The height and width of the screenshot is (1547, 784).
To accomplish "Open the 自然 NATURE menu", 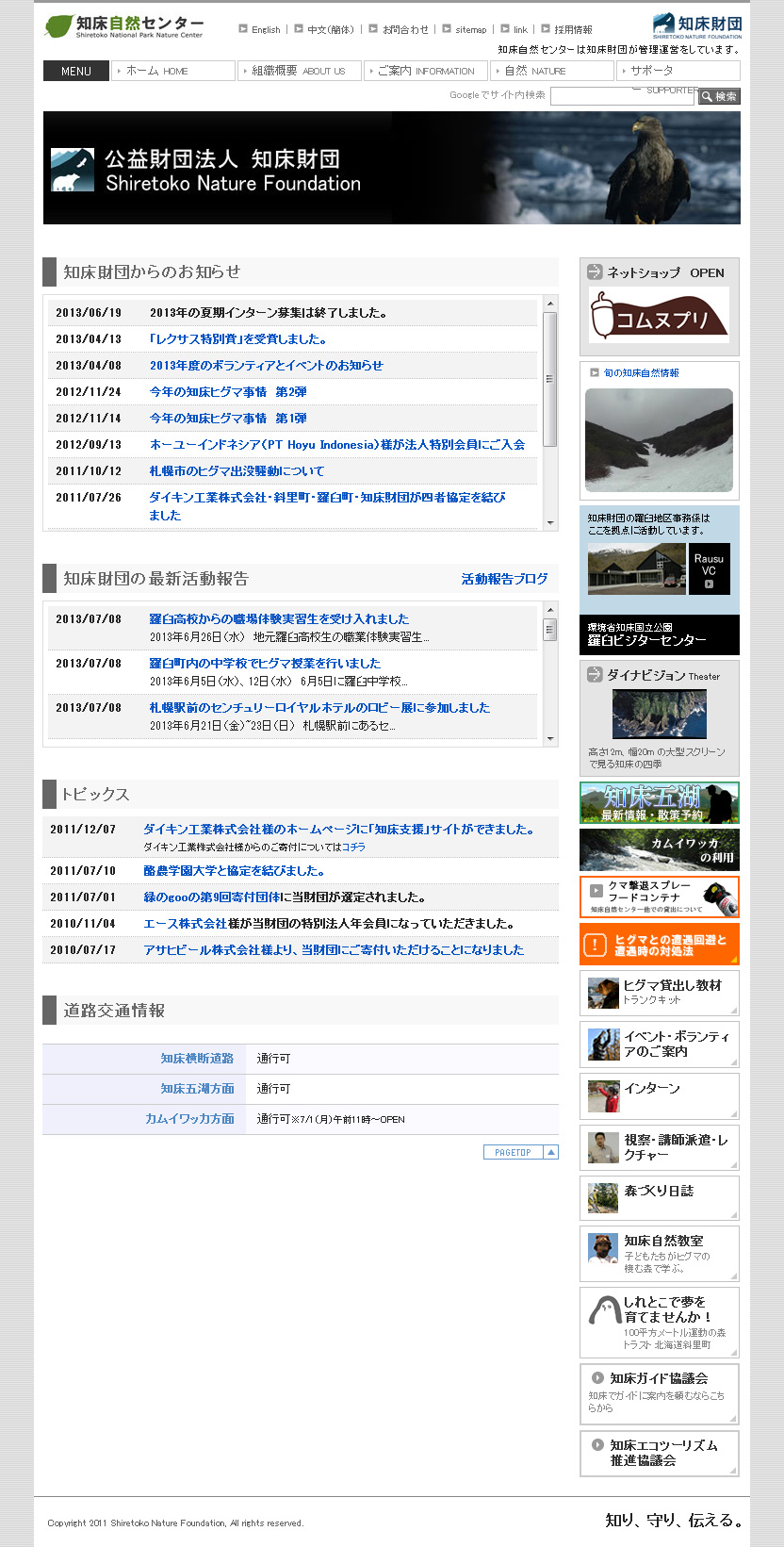I will 552,71.
